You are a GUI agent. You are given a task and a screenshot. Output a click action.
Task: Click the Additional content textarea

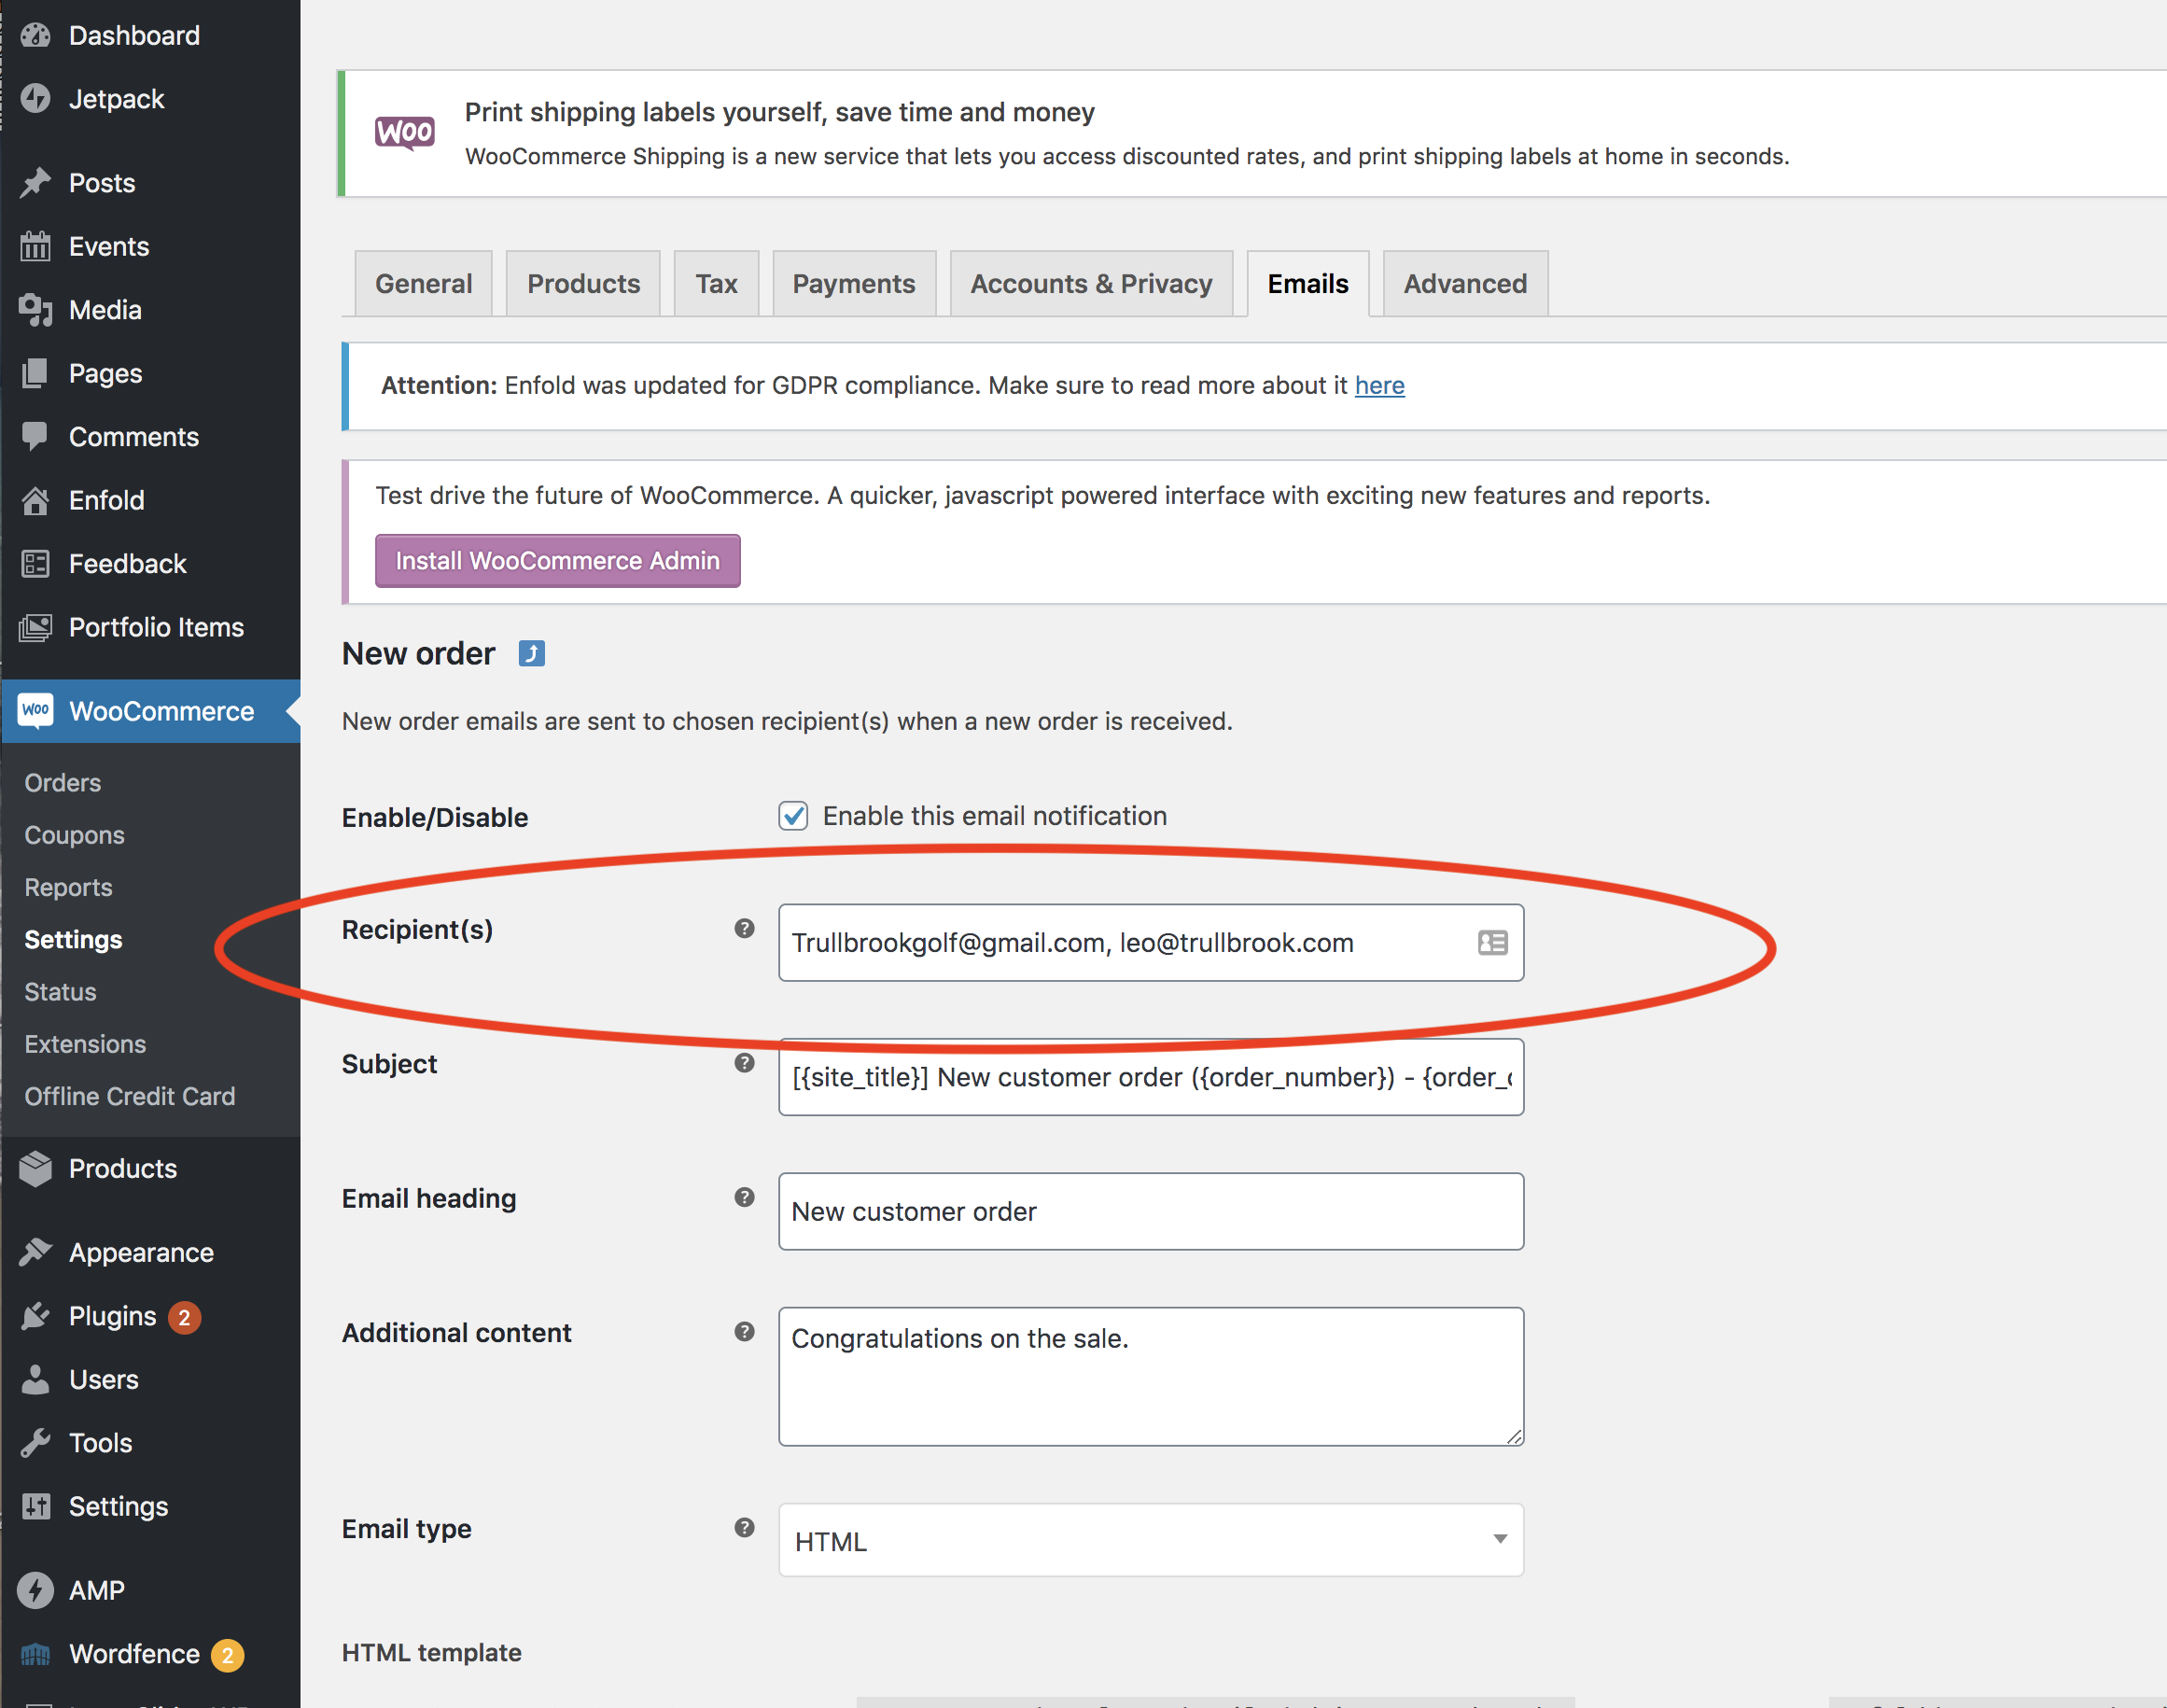[1151, 1376]
